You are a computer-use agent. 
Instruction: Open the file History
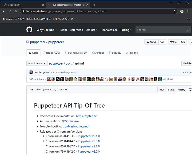click(181, 90)
